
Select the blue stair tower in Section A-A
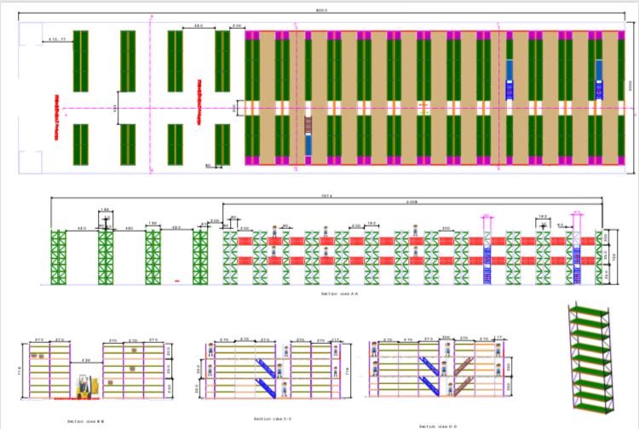tap(487, 255)
